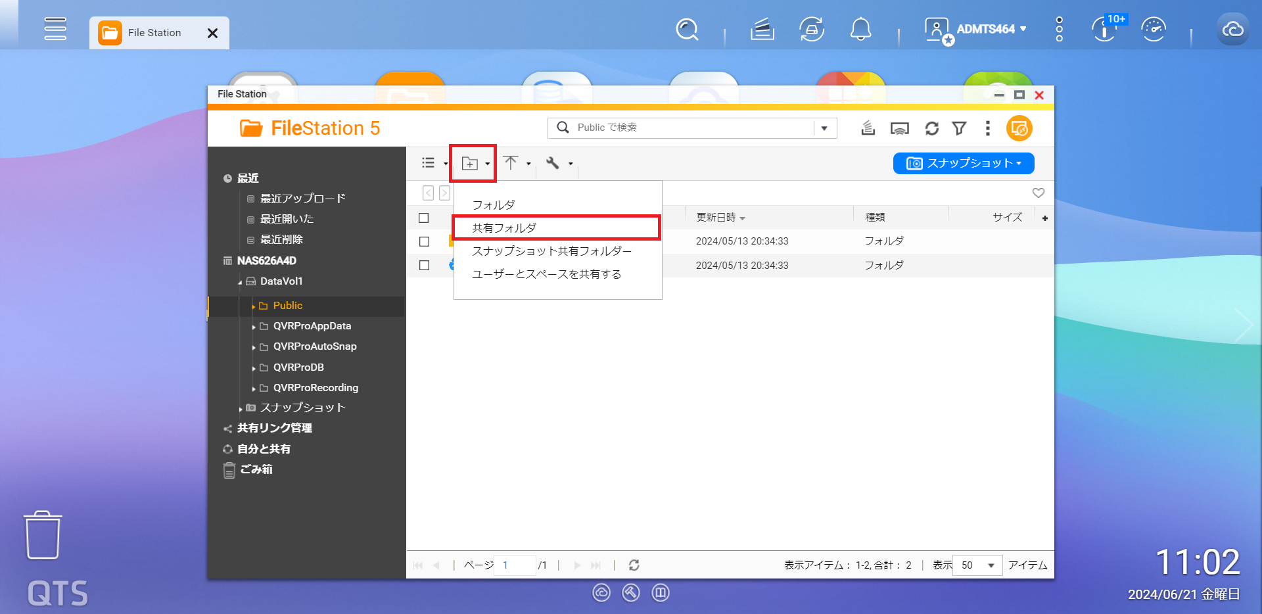Open the orange remote connection icon
Image resolution: width=1262 pixels, height=614 pixels.
[1019, 128]
